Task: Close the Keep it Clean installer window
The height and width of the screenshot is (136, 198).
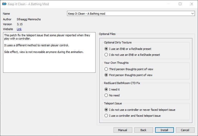Action: coord(192,4)
